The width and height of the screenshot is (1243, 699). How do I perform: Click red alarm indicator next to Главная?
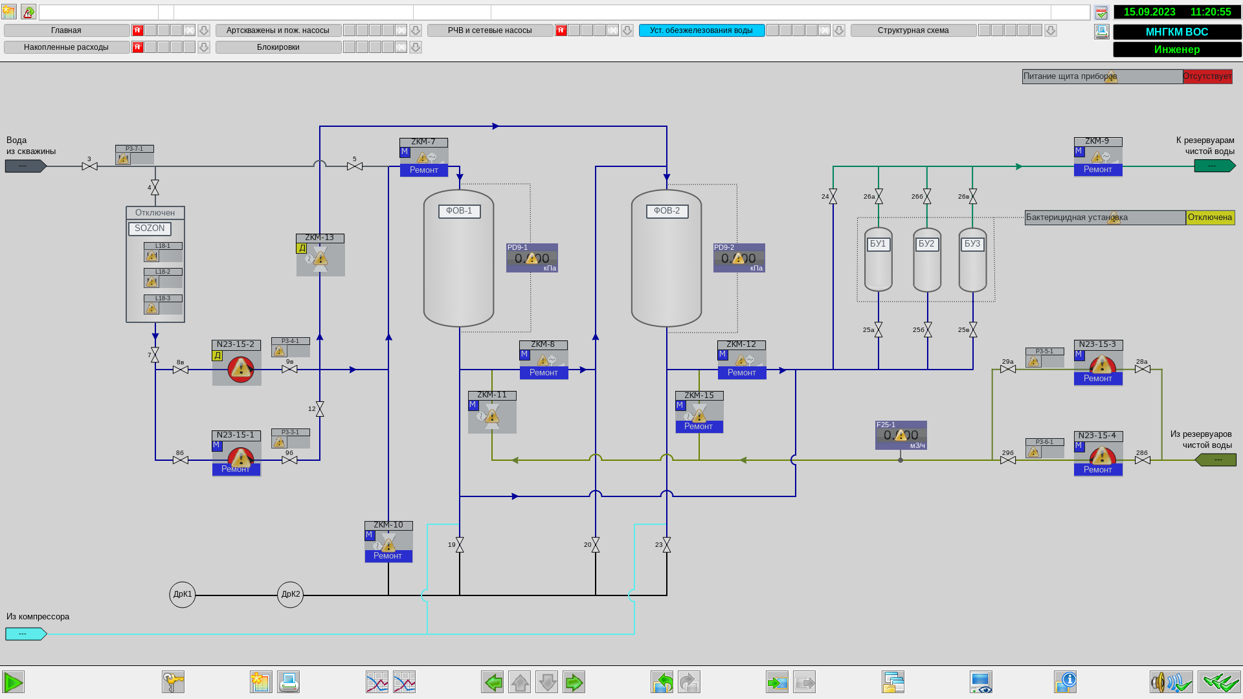(x=138, y=30)
